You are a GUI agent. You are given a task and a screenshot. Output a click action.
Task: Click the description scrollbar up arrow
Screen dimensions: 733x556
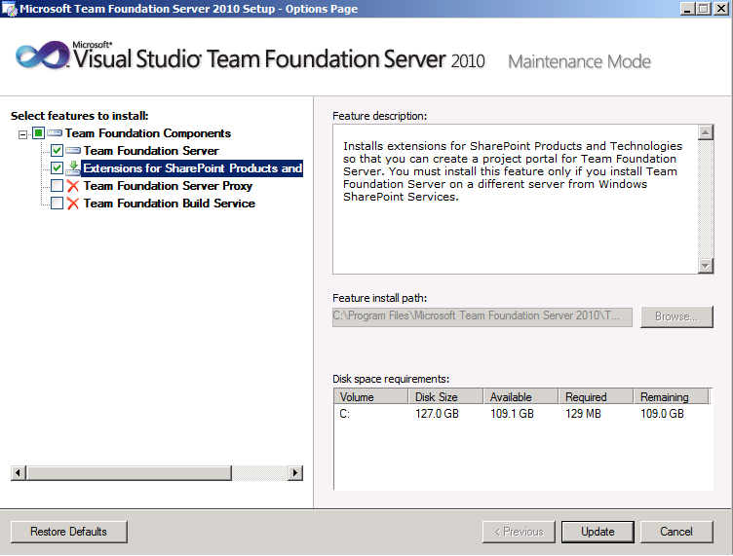point(706,132)
